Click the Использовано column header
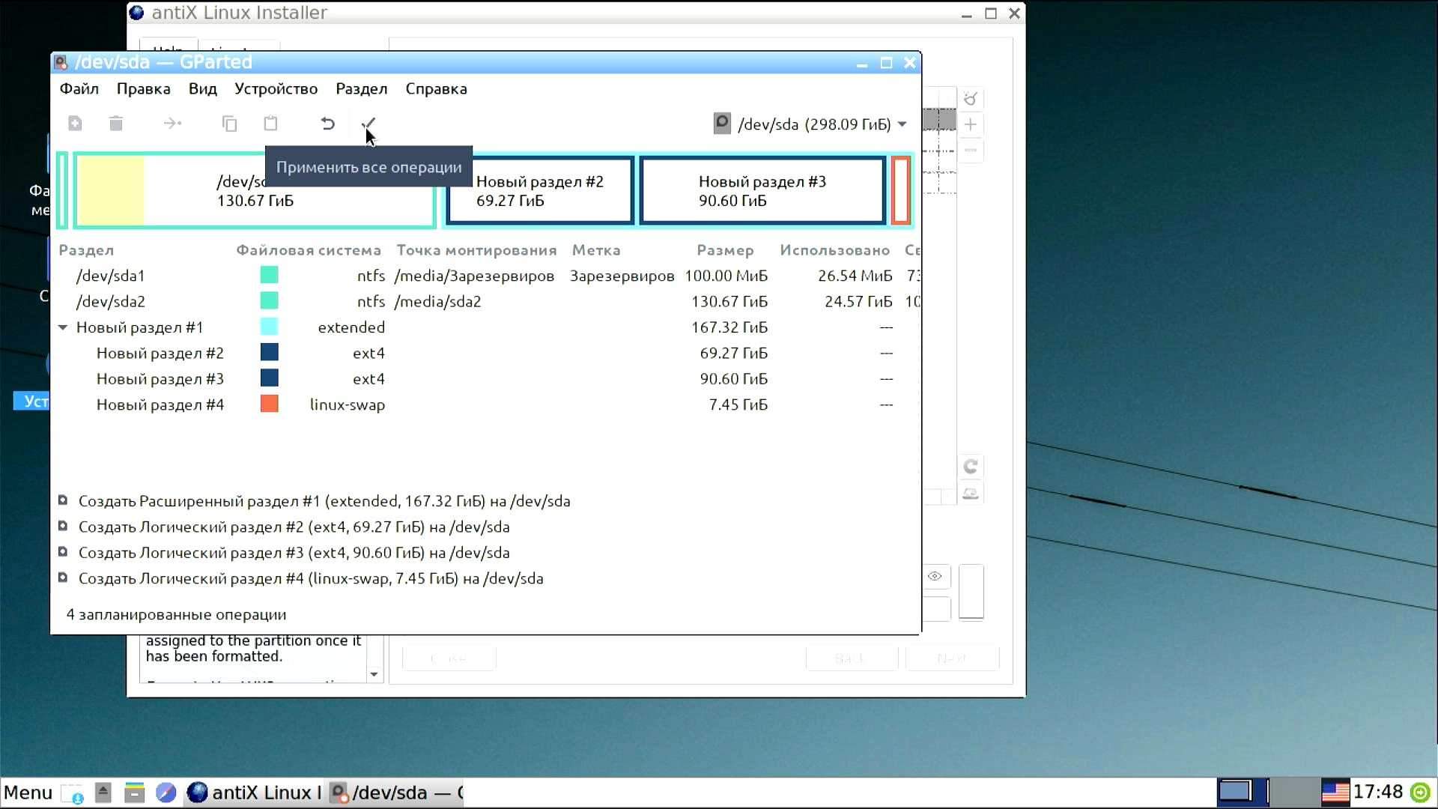1438x809 pixels. 834,250
